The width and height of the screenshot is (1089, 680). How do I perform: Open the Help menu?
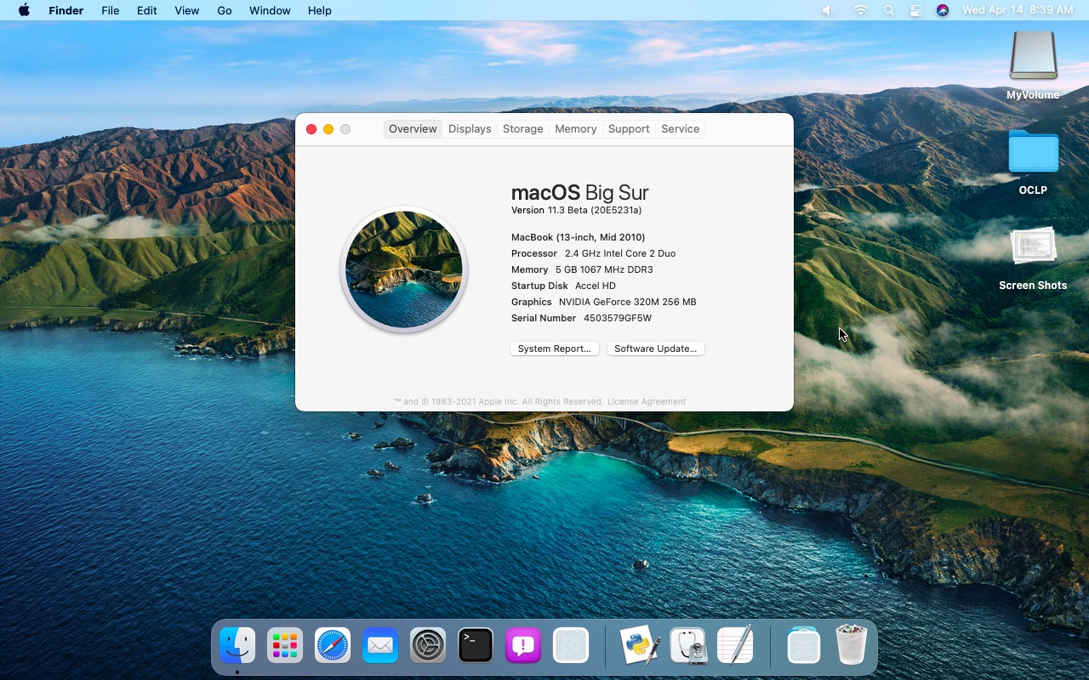320,10
